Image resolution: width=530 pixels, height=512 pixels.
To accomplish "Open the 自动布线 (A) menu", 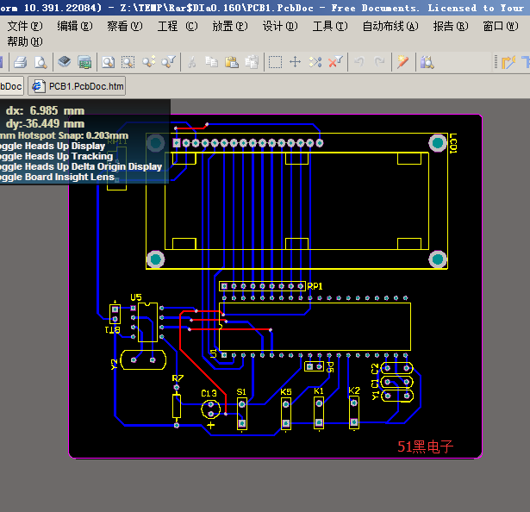I will pos(390,26).
